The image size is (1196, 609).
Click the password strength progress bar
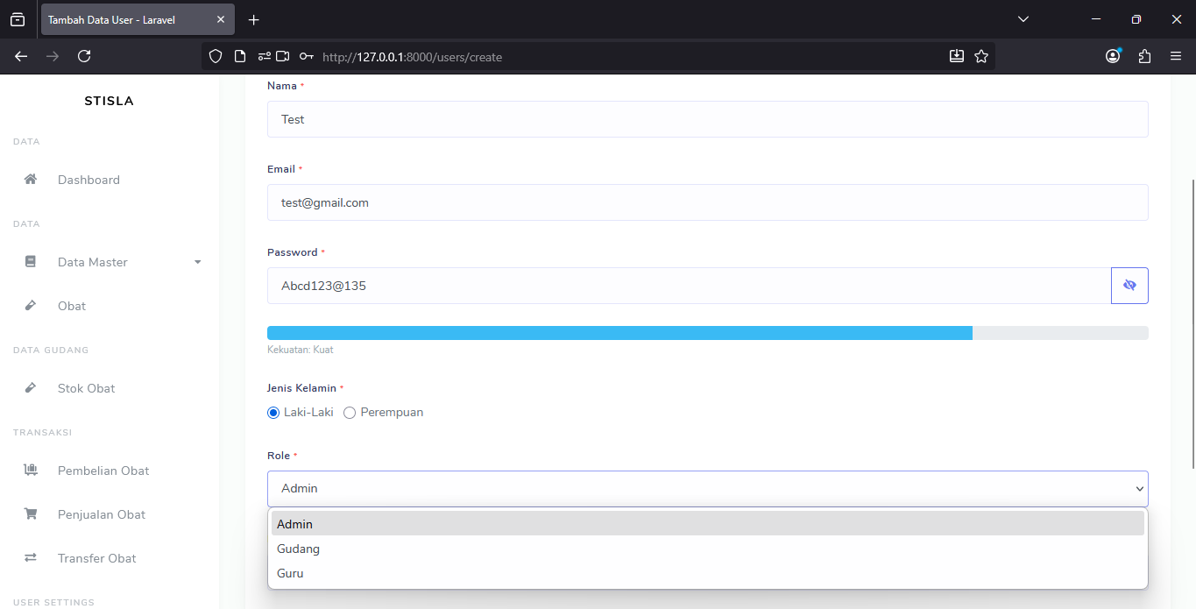coord(707,333)
